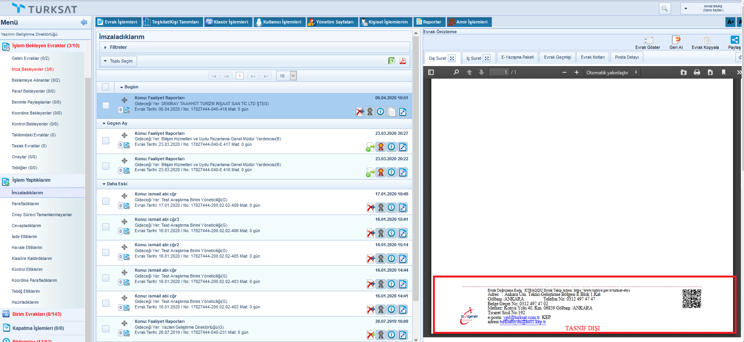
Task: Open İmza Bekleyenler in sidebar
Action: point(33,69)
